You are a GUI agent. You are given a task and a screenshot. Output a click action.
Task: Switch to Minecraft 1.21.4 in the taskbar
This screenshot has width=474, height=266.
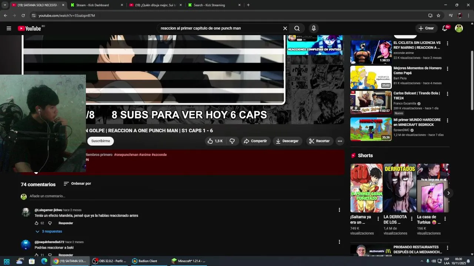click(x=188, y=261)
